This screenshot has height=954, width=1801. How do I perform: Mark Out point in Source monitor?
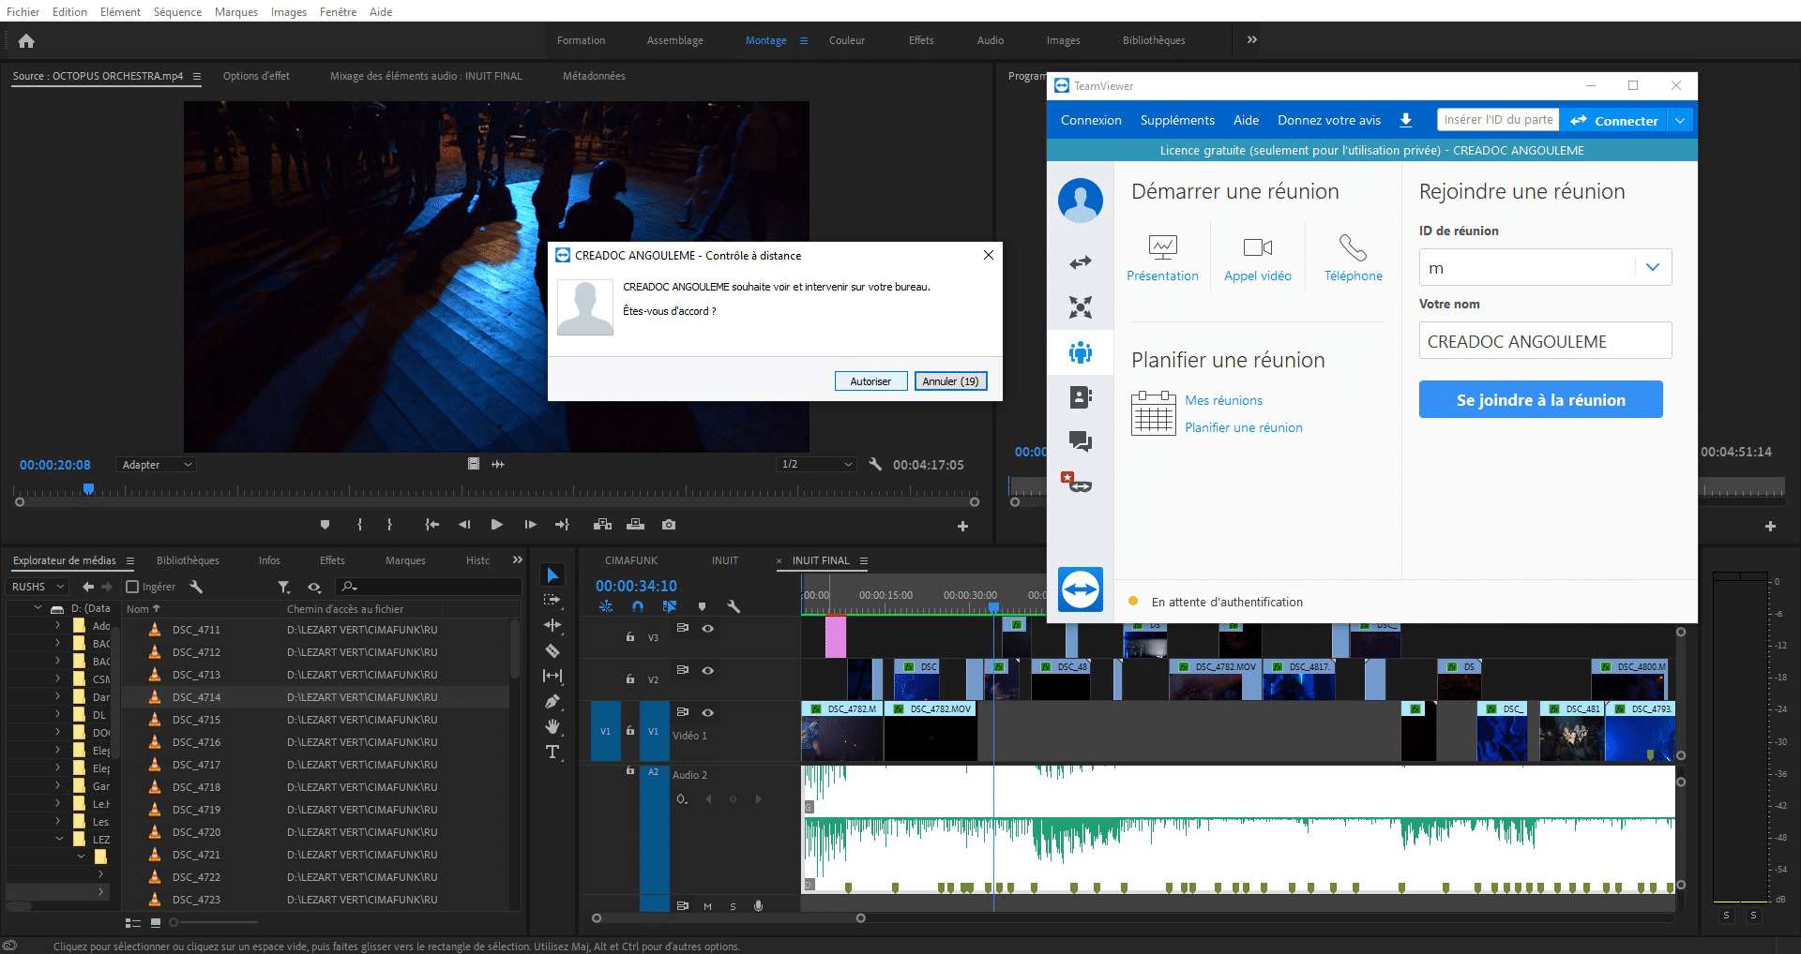[389, 525]
